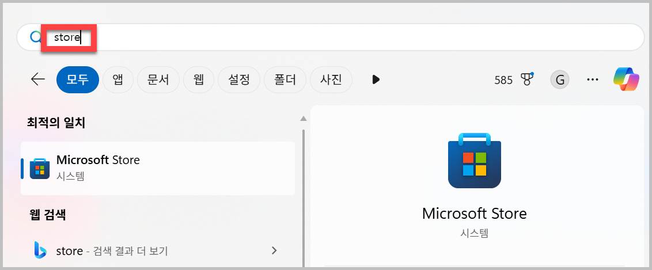Screen dimensions: 652x270
Task: Launch Copilot from the colorful icon
Action: tap(626, 79)
